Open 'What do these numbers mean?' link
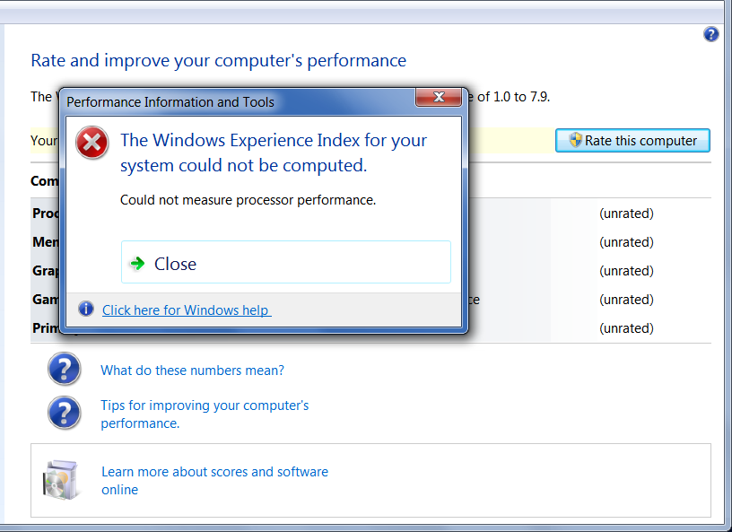Screen dimensions: 732x532 point(192,371)
